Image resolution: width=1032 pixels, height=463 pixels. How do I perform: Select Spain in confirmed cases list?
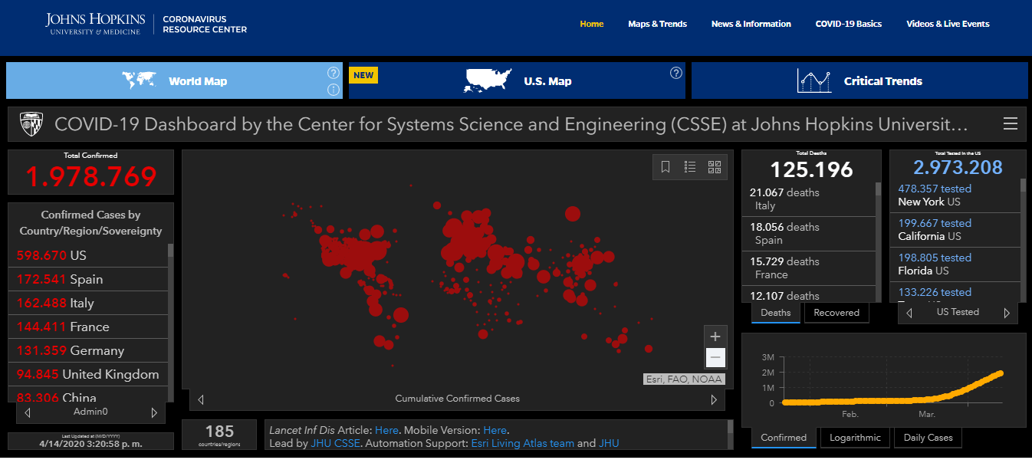88,279
